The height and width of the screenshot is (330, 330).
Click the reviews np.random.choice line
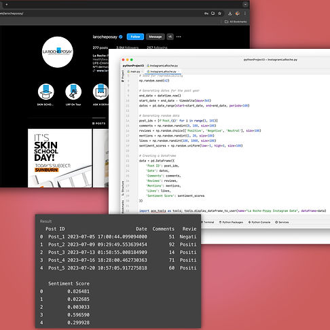200,130
